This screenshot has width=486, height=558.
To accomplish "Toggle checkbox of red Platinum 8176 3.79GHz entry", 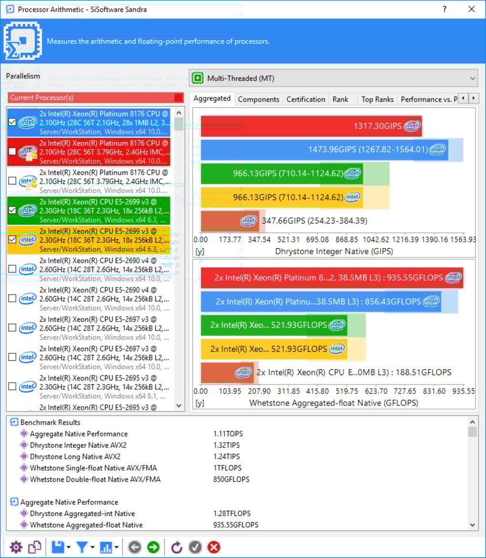I will pos(12,152).
